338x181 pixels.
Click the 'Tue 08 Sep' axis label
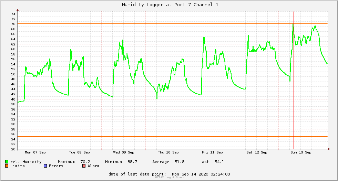(x=79, y=152)
